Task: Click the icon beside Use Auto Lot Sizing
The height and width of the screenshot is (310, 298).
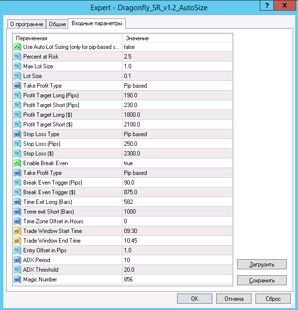Action: pyautogui.click(x=17, y=47)
